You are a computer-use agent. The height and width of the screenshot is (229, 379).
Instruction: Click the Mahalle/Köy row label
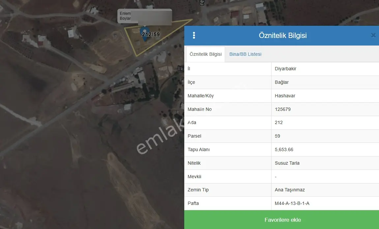tap(201, 96)
